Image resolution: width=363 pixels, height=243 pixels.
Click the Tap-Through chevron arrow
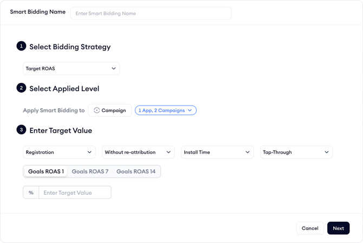[x=327, y=153]
